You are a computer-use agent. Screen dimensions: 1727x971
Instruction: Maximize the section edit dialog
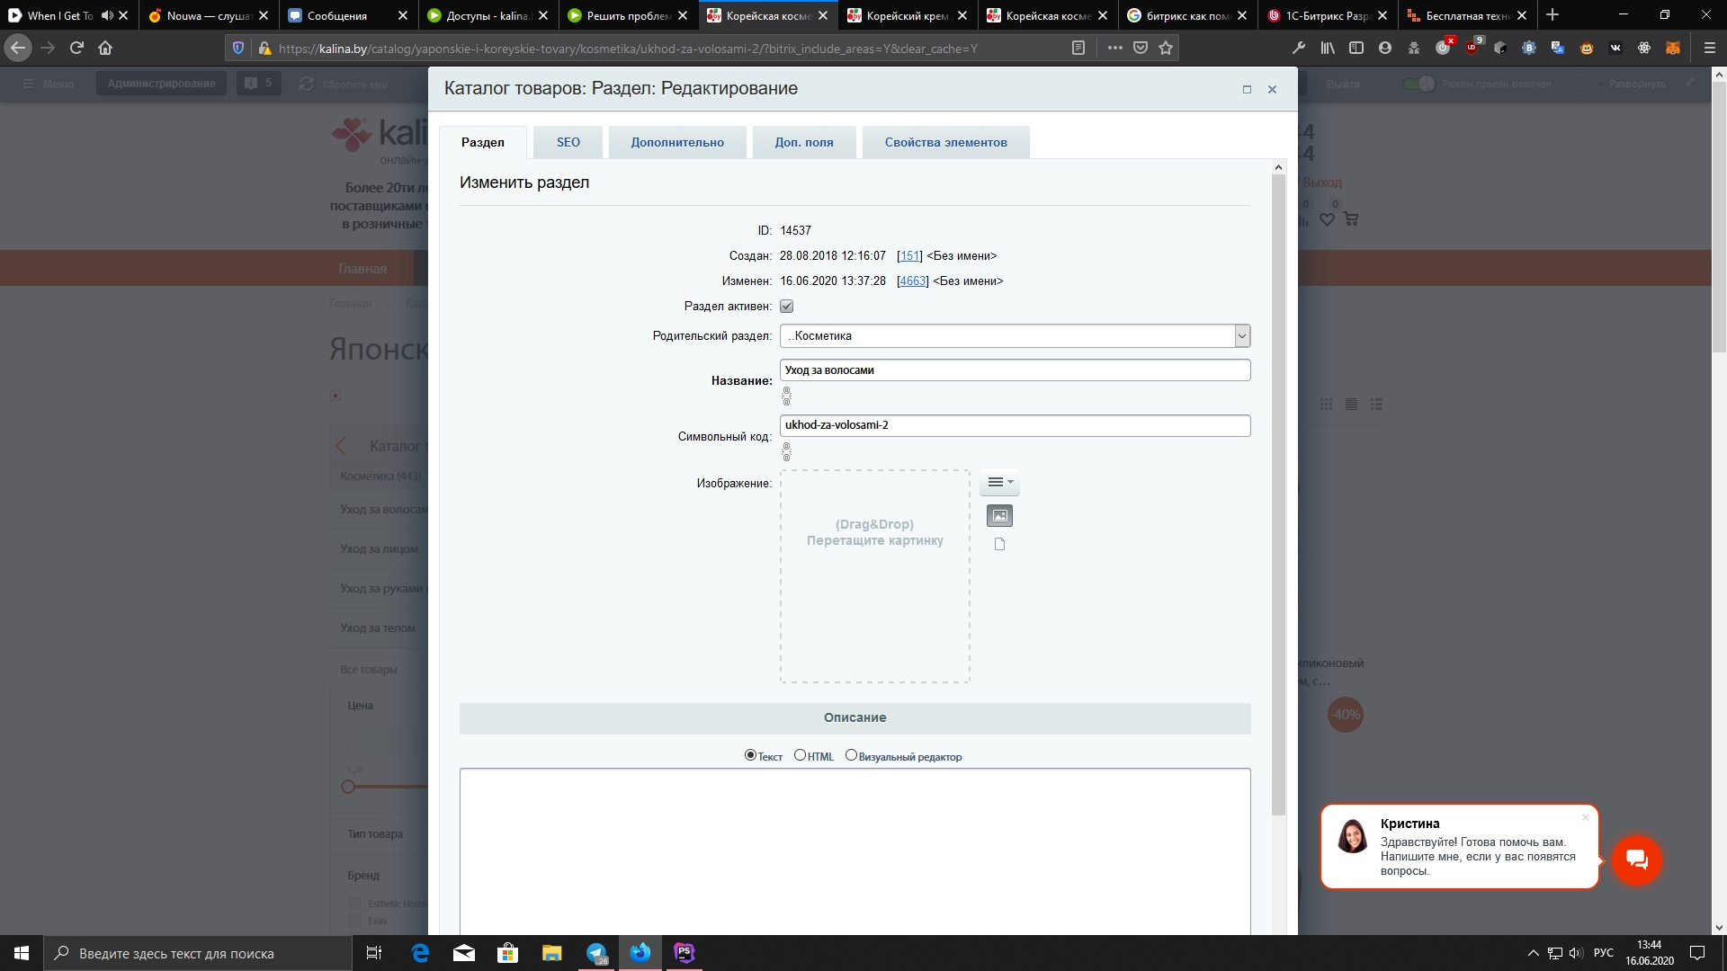[x=1247, y=89]
